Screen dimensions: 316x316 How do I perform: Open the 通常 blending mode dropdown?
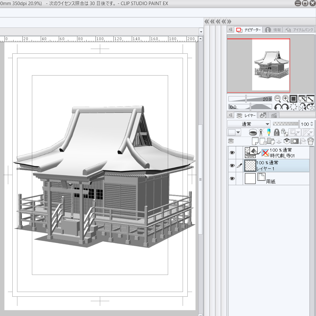[x=249, y=124]
